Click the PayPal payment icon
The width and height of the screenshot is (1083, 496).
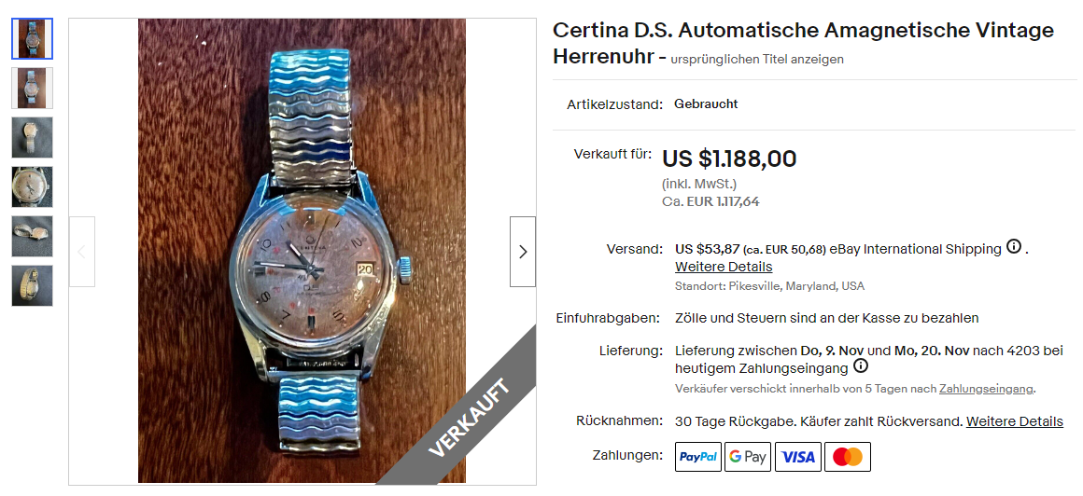pyautogui.click(x=698, y=457)
